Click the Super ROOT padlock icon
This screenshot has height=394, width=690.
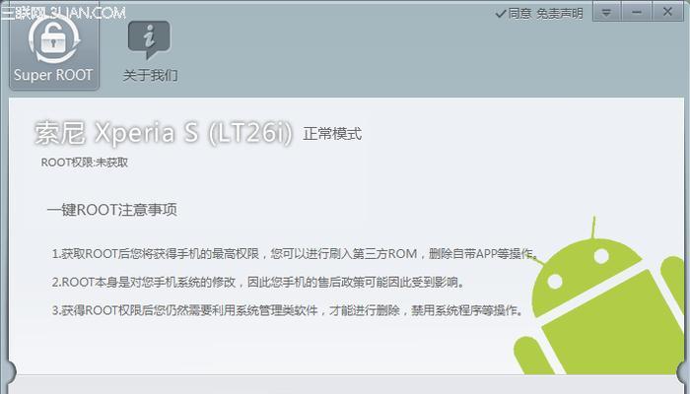(54, 40)
